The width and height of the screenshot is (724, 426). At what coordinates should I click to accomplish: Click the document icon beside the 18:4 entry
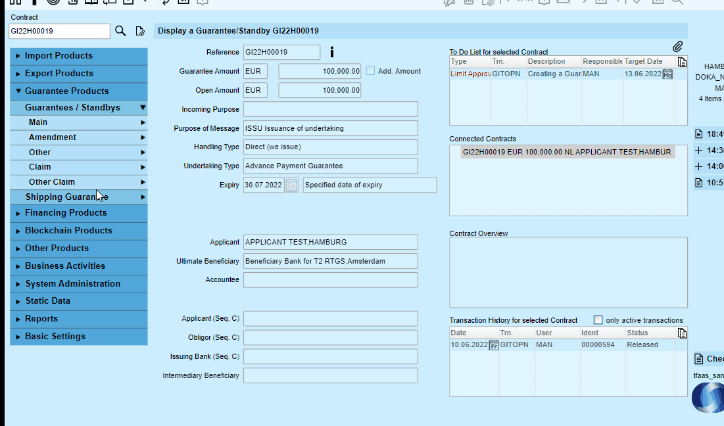point(698,134)
